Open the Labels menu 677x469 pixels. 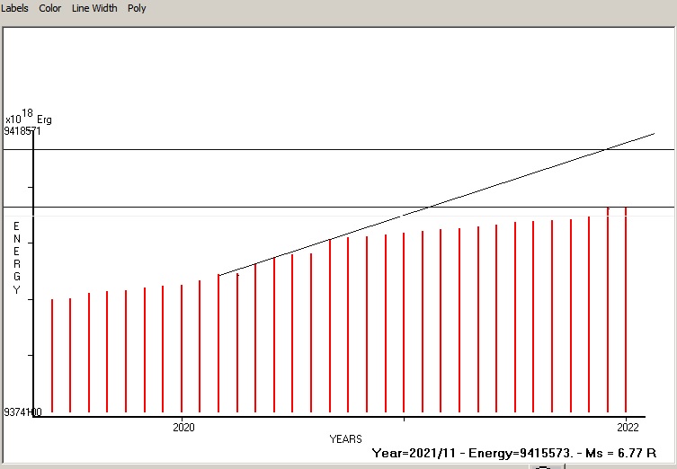(16, 8)
